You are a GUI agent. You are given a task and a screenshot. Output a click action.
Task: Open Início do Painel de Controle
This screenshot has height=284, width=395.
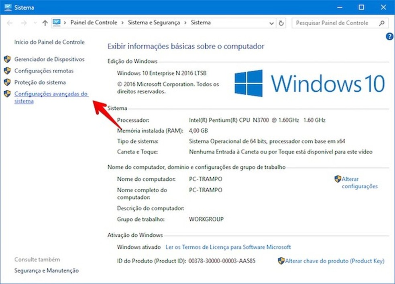point(49,42)
